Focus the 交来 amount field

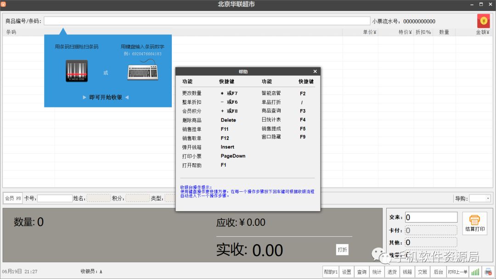(x=431, y=217)
